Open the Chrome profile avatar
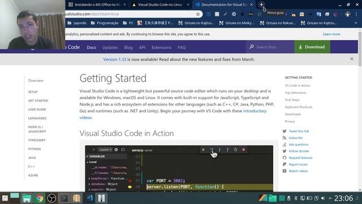This screenshot has height=204, width=362. tap(348, 14)
